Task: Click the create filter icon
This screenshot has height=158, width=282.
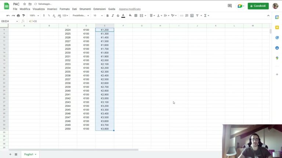Action: (x=197, y=16)
